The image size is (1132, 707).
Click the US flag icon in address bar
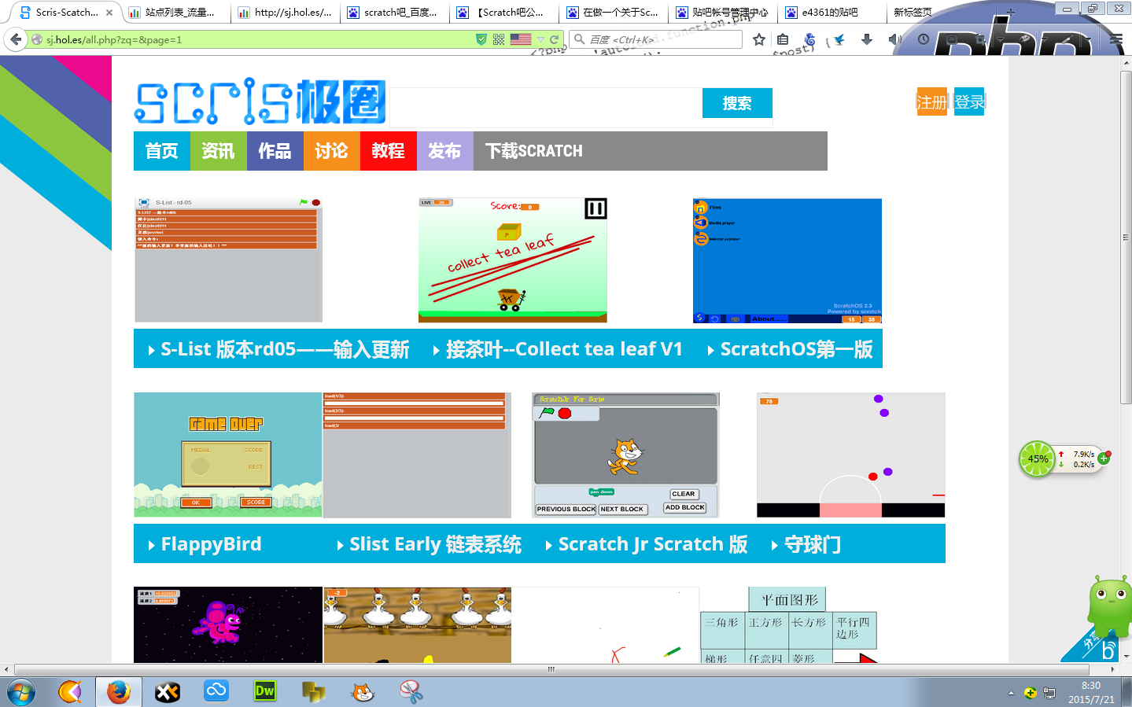coord(521,39)
